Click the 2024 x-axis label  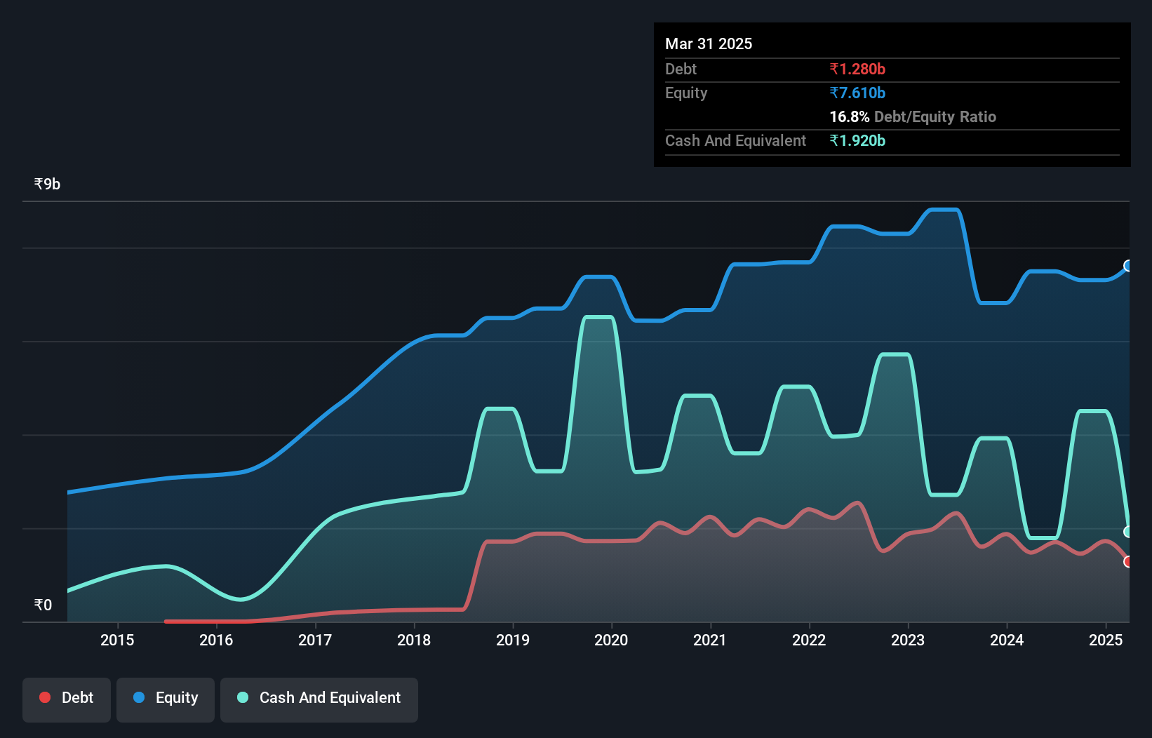1007,640
